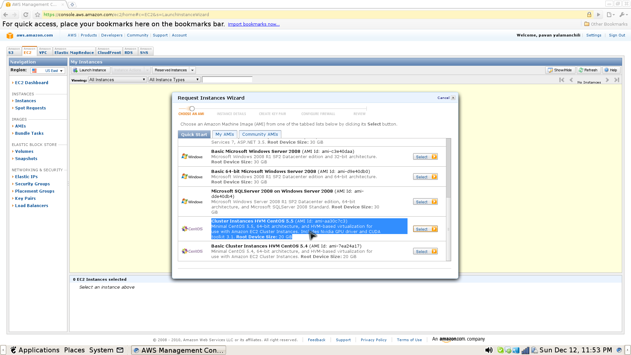
Task: Open Key Pairs in navigation
Action: pos(25,199)
